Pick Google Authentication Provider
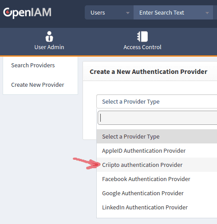 click(x=157, y=193)
